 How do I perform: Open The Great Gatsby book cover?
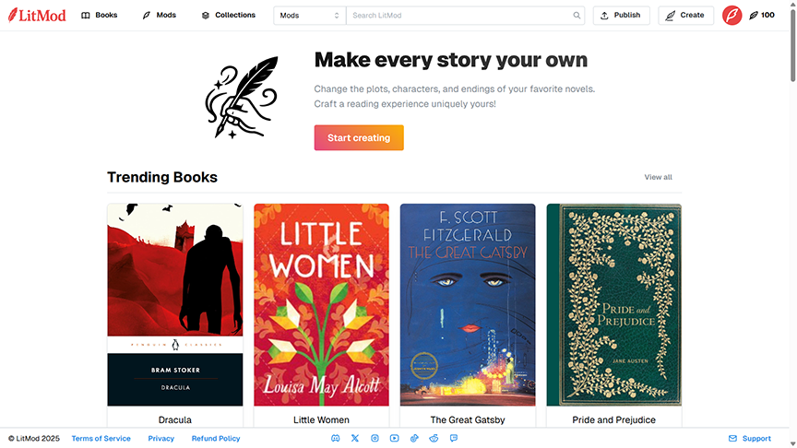[468, 305]
